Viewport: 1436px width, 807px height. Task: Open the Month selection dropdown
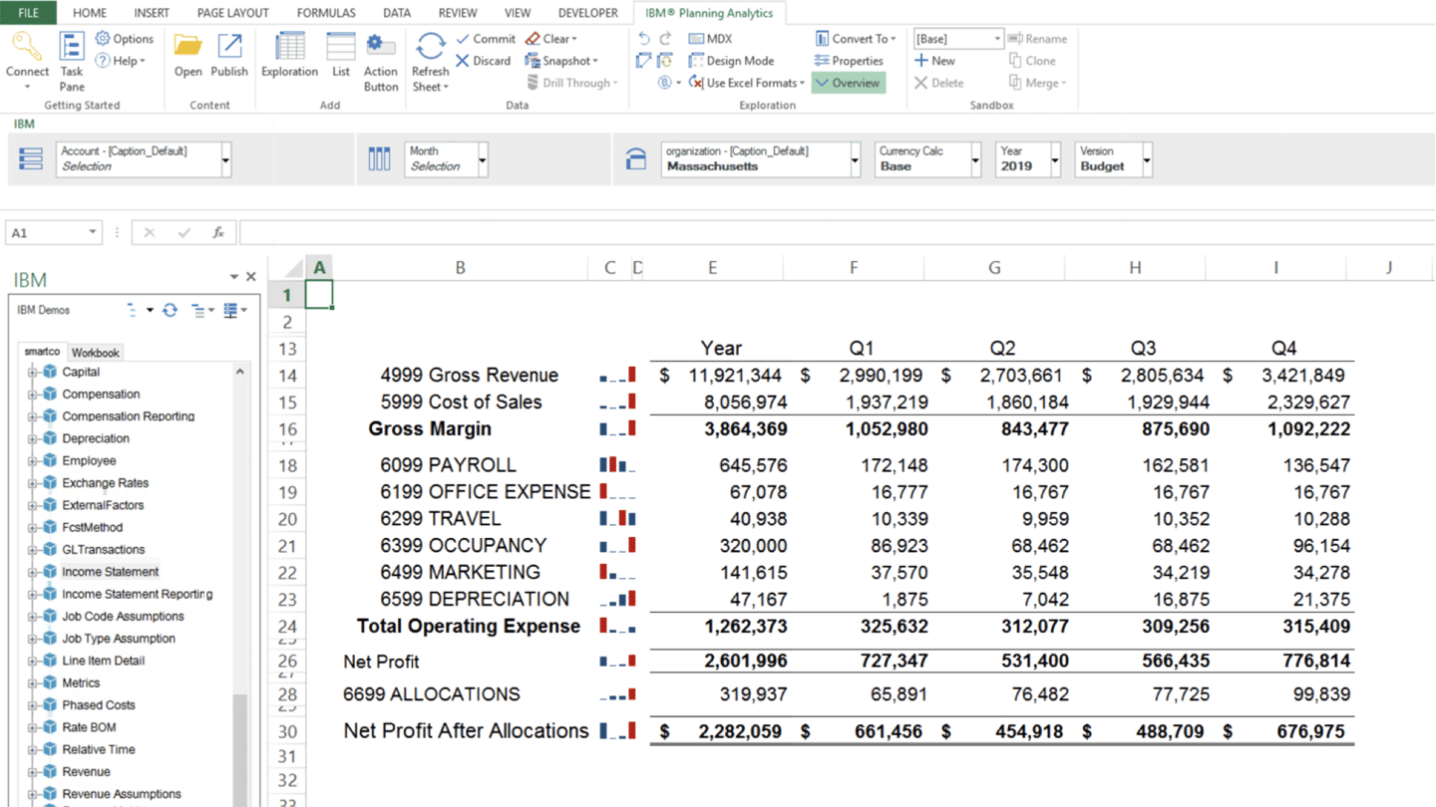point(483,159)
